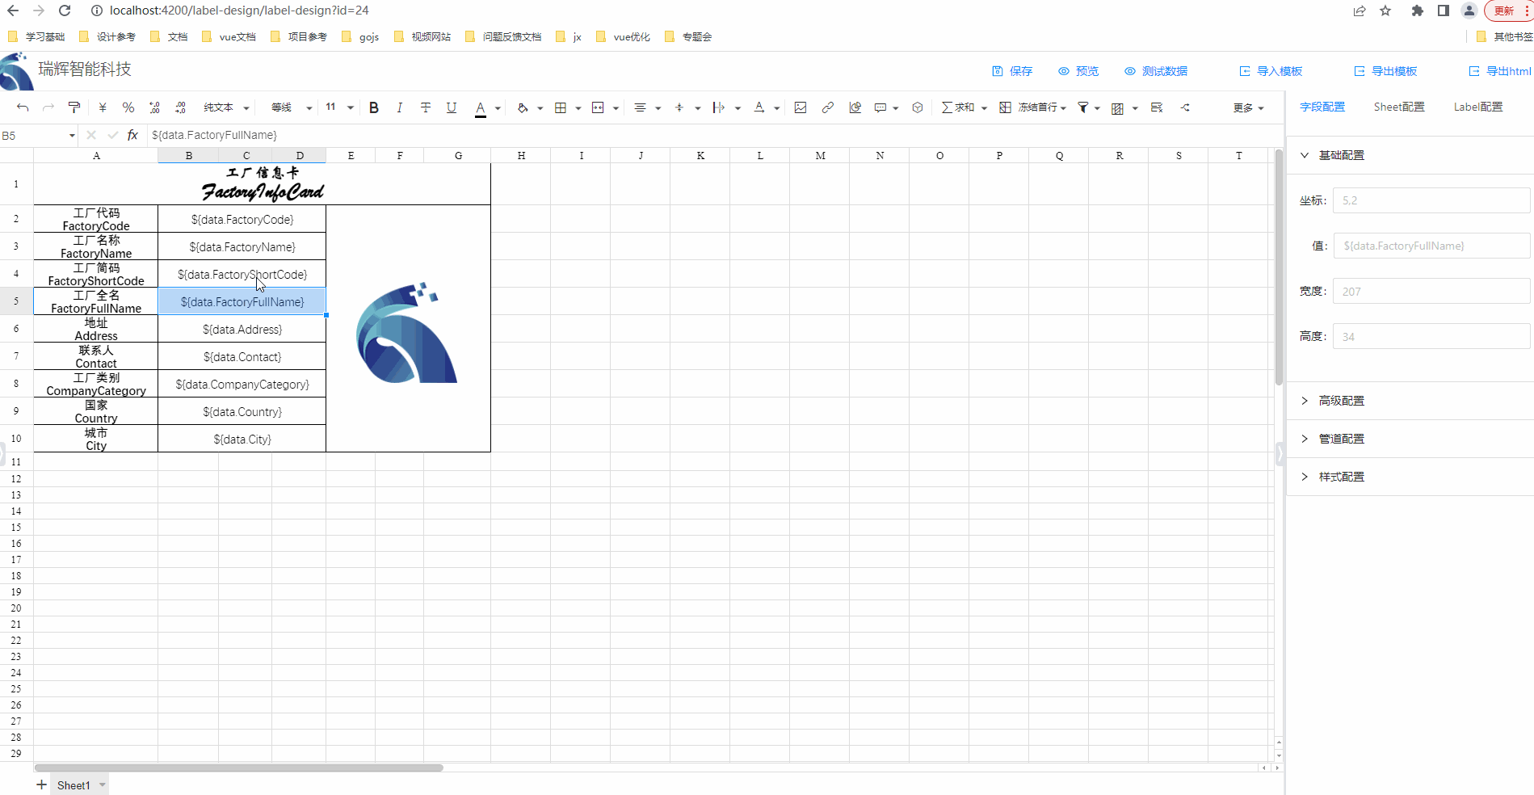The height and width of the screenshot is (795, 1534).
Task: Insert a hyperlink
Action: [x=828, y=107]
